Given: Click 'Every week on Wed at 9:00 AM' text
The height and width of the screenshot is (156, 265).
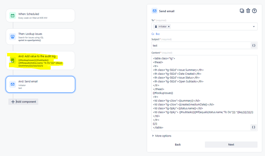Looking at the screenshot, I should (x=33, y=18).
